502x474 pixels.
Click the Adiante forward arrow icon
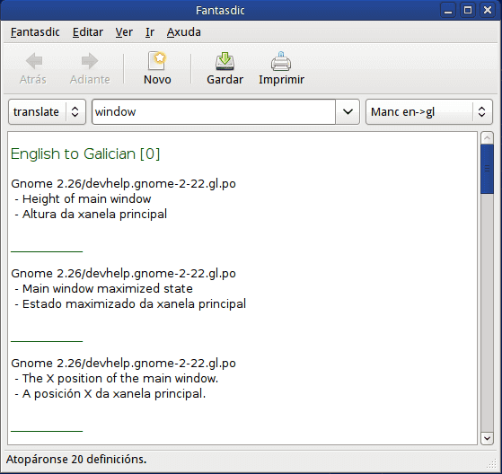[89, 61]
